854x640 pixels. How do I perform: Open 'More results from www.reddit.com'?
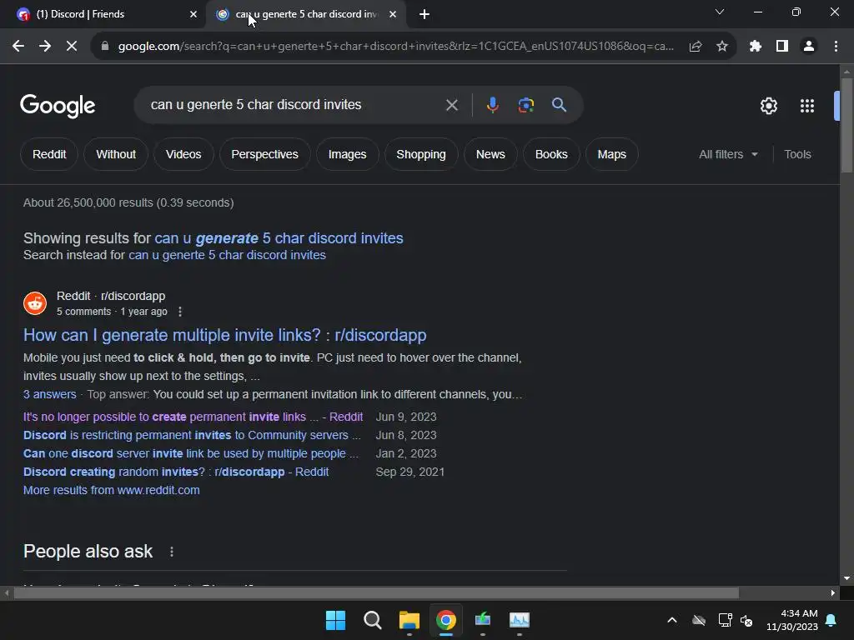pyautogui.click(x=112, y=490)
